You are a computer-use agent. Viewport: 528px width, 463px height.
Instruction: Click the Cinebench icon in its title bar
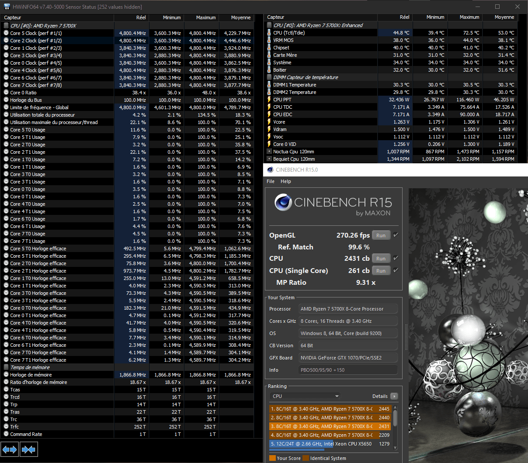click(269, 169)
